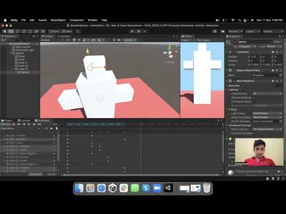Switch to the Animator tab

tap(64, 36)
